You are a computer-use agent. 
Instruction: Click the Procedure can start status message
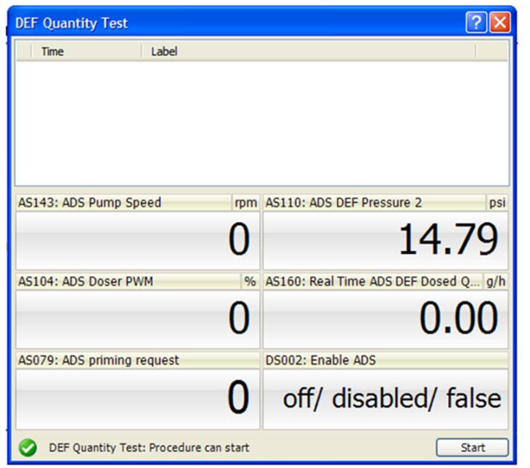pos(149,448)
